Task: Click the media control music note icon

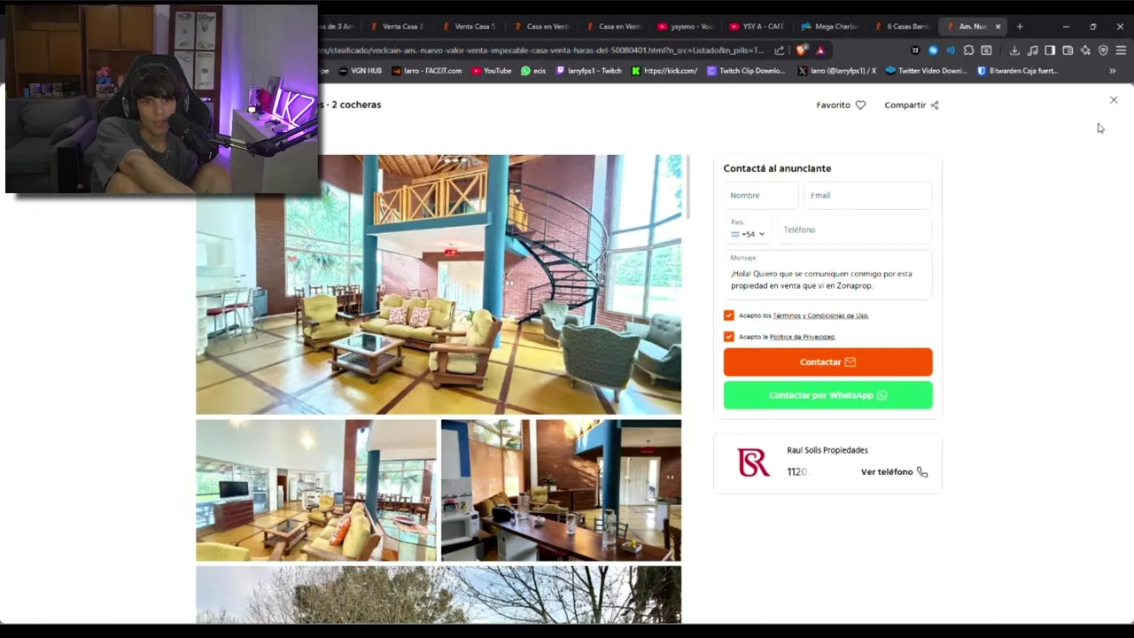Action: tap(1032, 51)
